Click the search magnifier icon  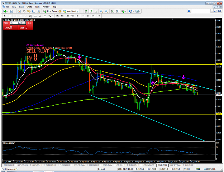click(x=215, y=11)
